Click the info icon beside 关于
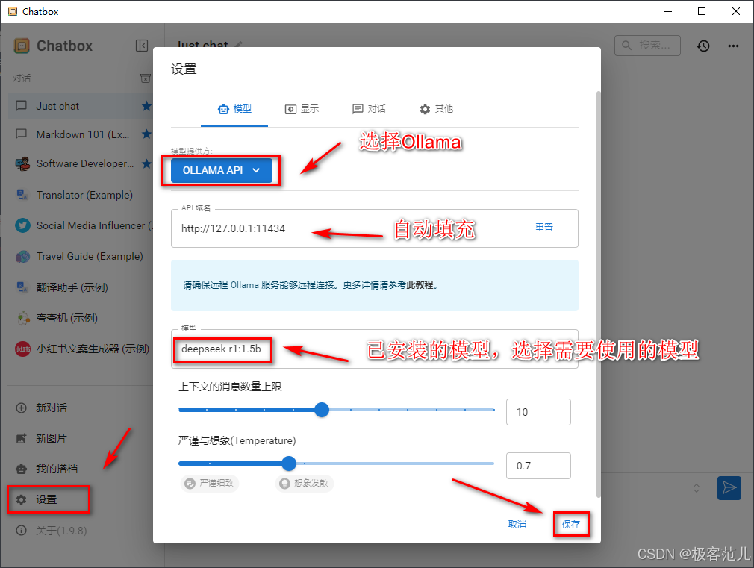Viewport: 754px width, 568px height. [21, 531]
